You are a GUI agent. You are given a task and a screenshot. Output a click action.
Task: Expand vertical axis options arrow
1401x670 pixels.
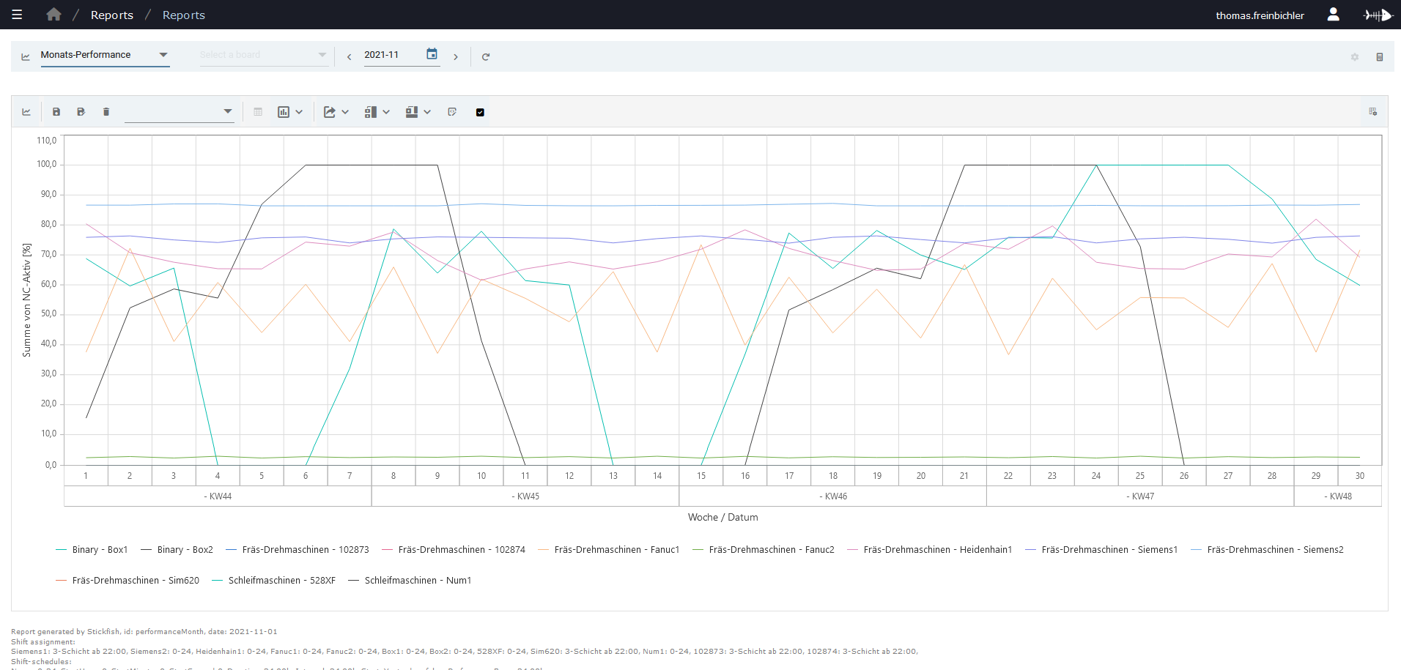[386, 112]
